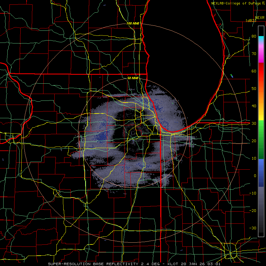
Task: Click the 30 value on the dBZ scale
Action: point(254,123)
